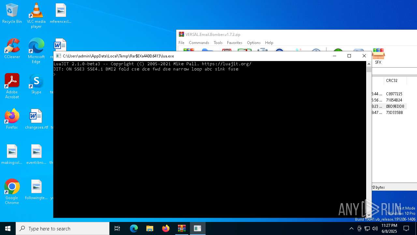Open the Windows Start menu
This screenshot has width=417, height=235.
8,228
